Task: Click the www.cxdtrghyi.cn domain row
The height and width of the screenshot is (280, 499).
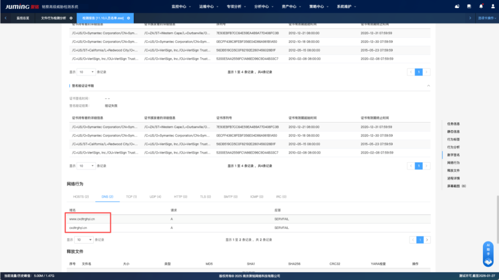Action: tap(82, 219)
